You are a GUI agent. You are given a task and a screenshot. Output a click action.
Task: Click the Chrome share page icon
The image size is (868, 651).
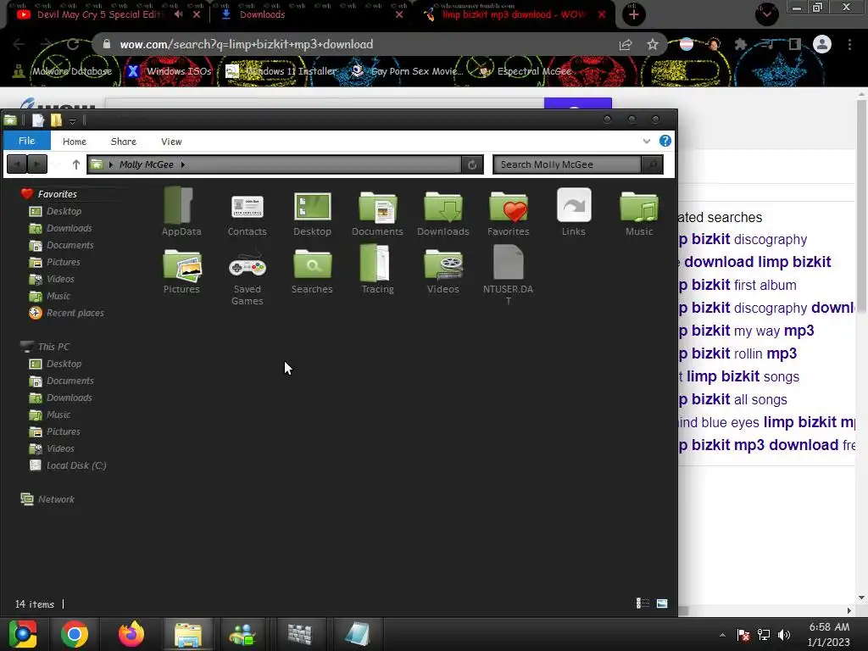(x=626, y=44)
